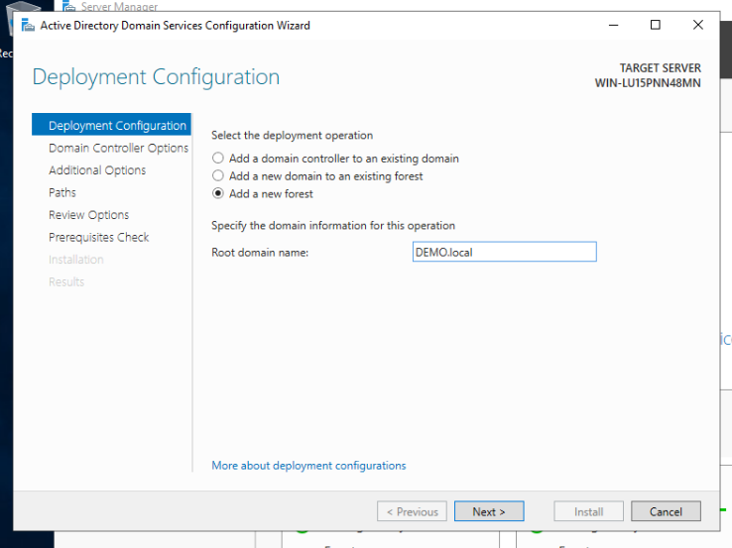Open 'More about deployment configurations' link

click(x=308, y=466)
